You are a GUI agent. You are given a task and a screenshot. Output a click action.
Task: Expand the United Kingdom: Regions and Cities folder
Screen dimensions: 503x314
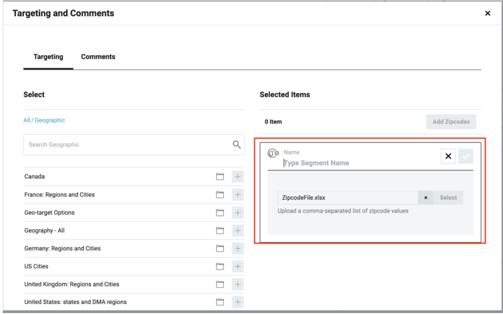(x=220, y=284)
